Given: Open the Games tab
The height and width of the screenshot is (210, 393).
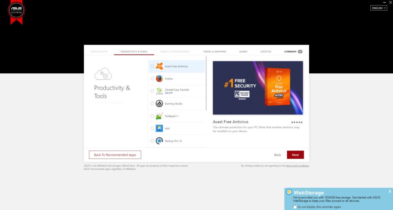Looking at the screenshot, I should (243, 51).
